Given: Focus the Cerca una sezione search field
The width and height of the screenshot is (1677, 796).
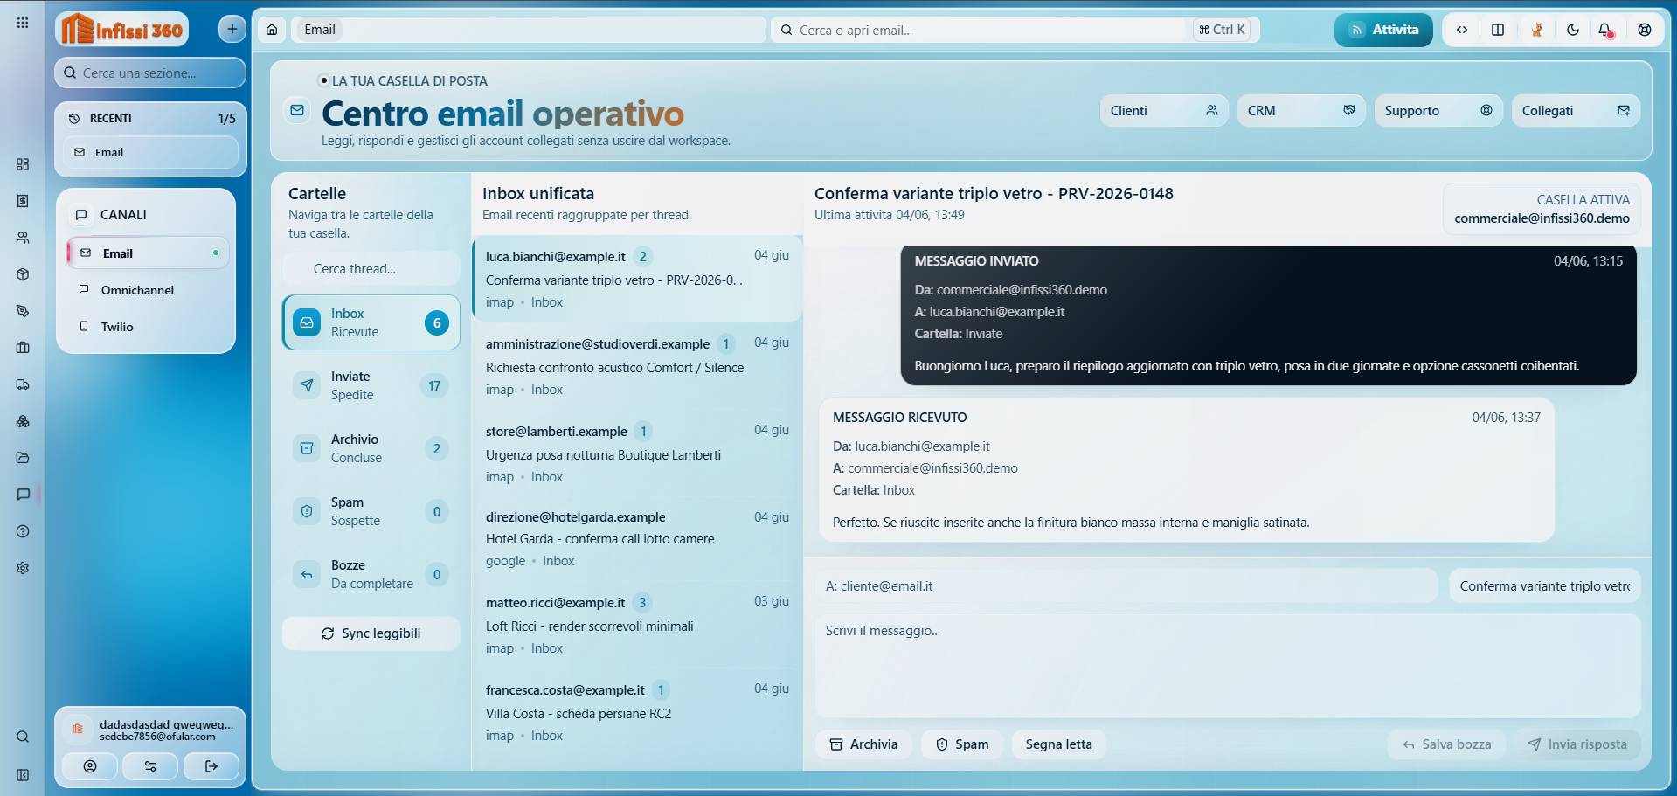Looking at the screenshot, I should [150, 73].
